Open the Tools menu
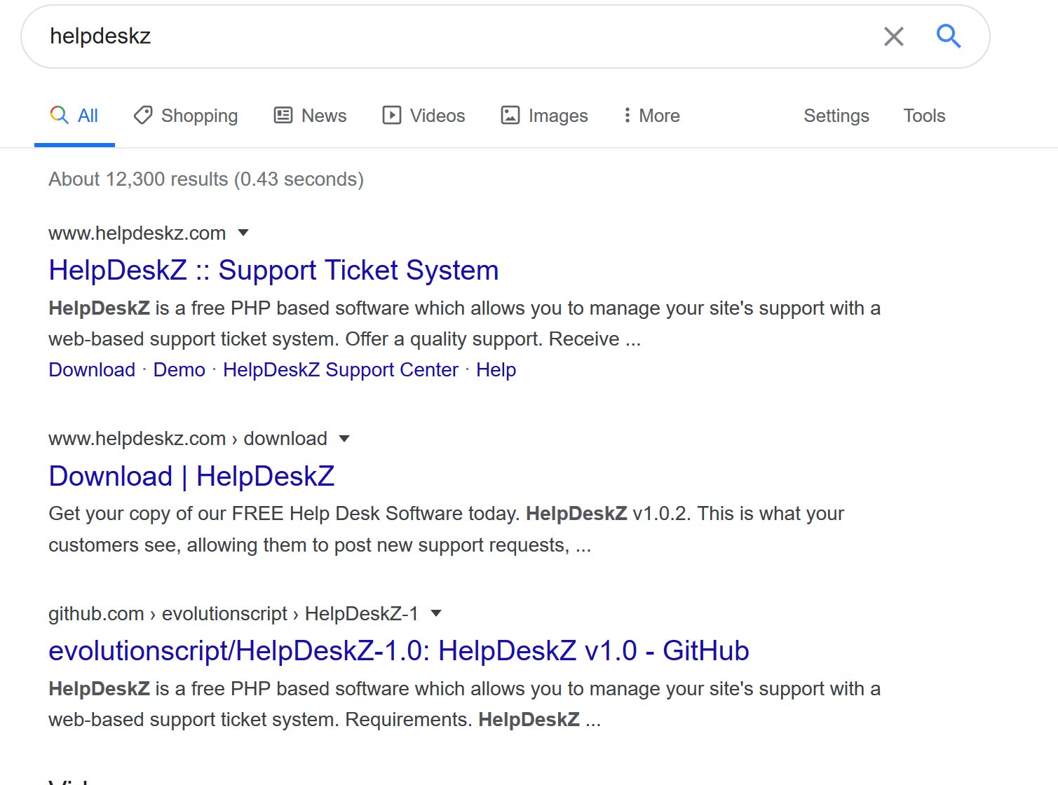Viewport: 1058px width, 785px height. click(x=923, y=116)
